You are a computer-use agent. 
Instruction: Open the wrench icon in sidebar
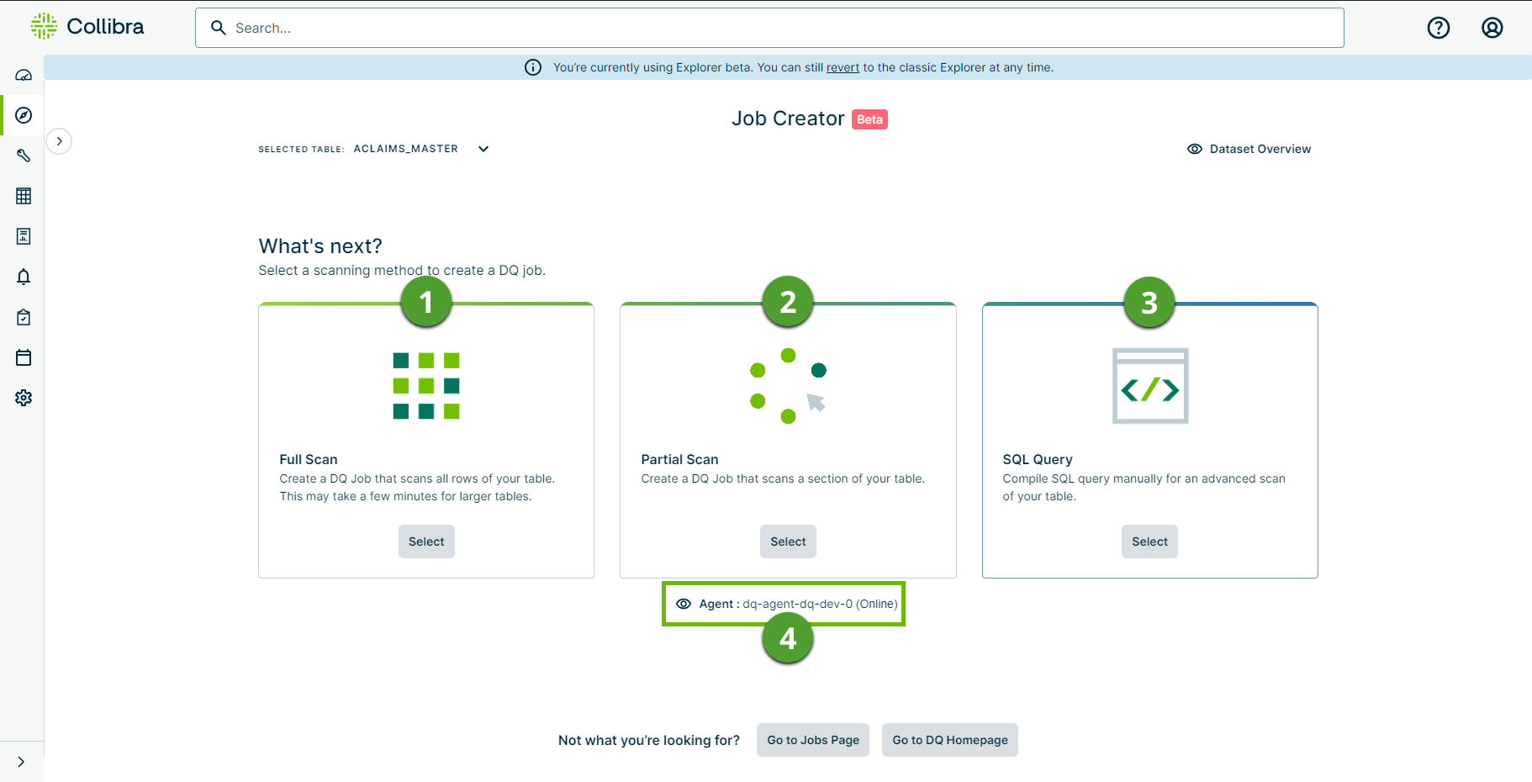pos(24,156)
